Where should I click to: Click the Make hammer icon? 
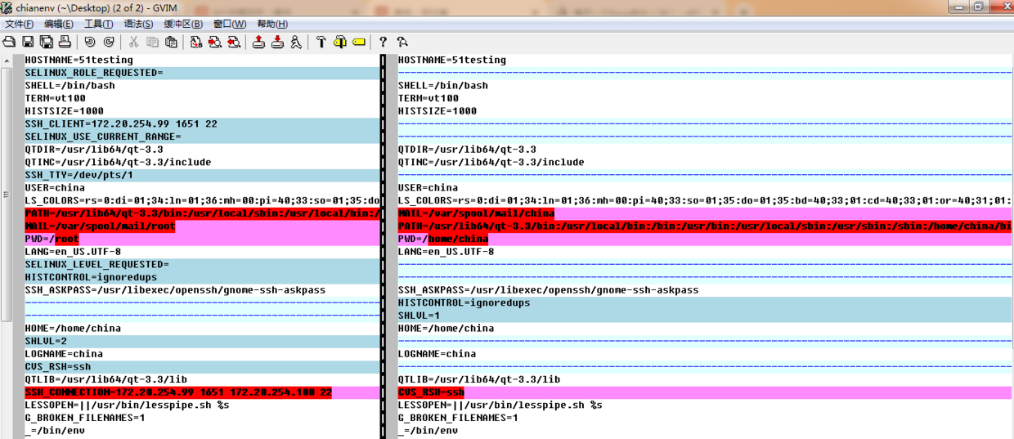point(321,42)
